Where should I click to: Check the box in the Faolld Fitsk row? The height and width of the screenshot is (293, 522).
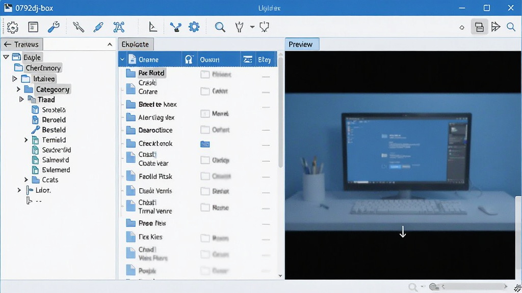205,176
